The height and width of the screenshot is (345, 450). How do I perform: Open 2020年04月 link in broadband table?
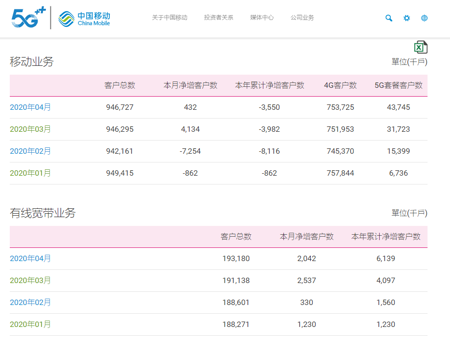30,259
